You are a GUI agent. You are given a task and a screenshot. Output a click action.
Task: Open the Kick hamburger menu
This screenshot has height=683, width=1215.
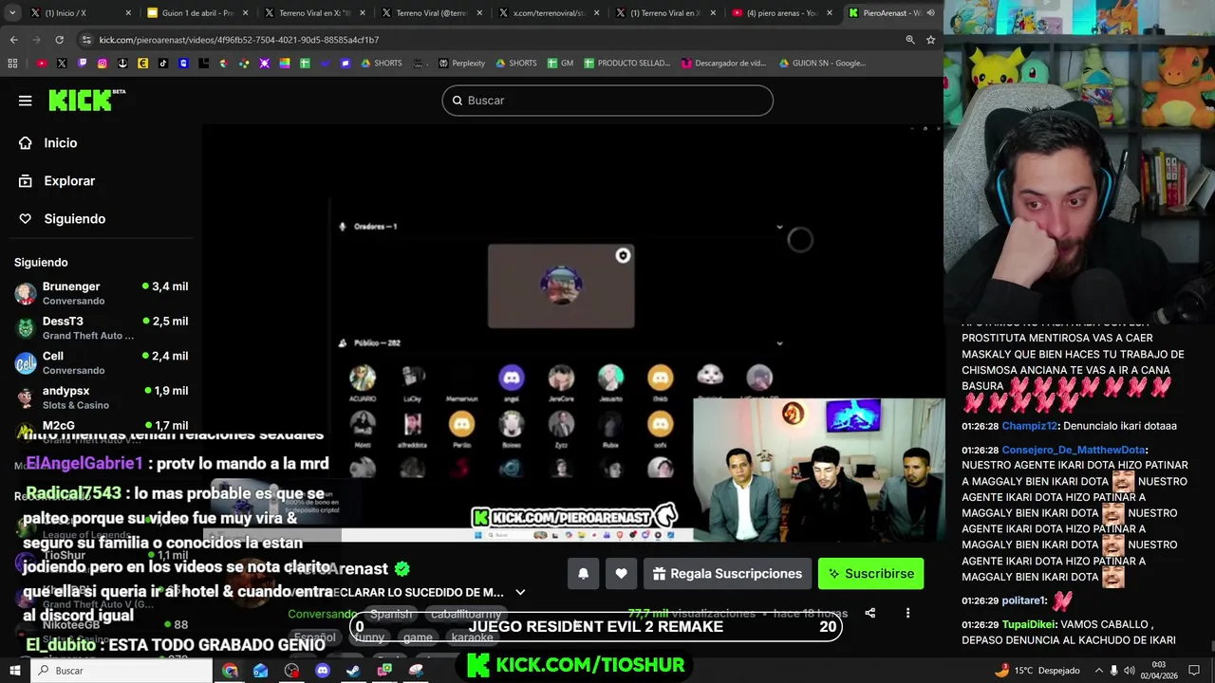(x=26, y=101)
